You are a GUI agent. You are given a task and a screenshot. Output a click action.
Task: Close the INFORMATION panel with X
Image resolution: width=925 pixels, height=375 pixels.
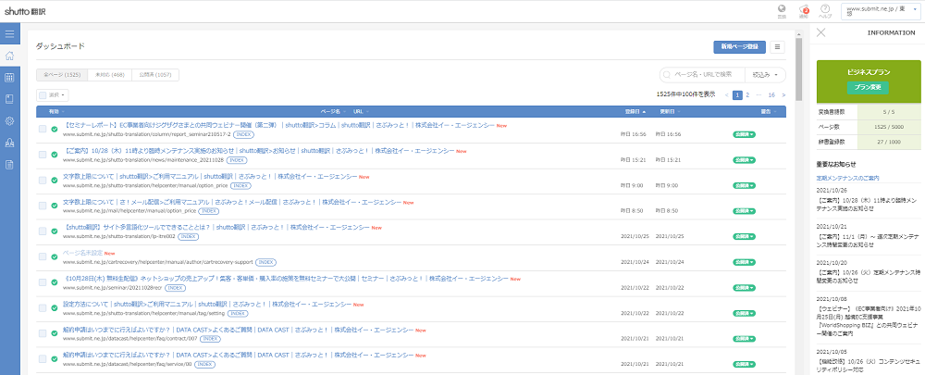(821, 32)
